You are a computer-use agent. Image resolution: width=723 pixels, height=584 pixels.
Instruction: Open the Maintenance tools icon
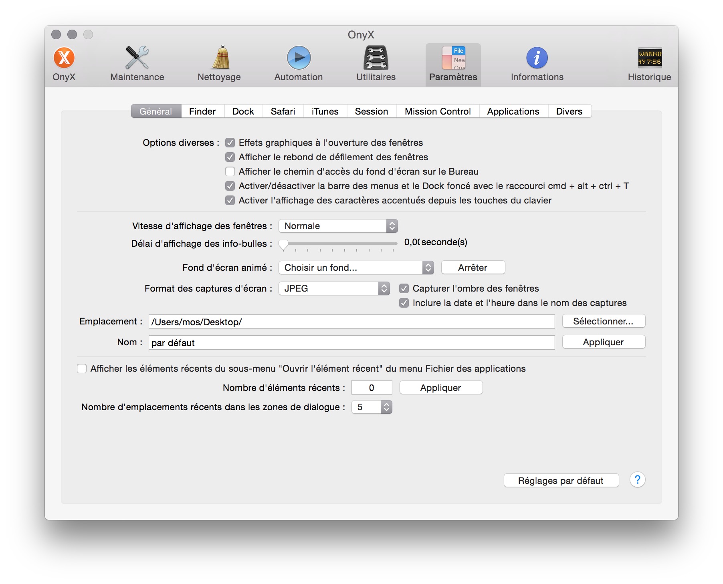tap(137, 58)
